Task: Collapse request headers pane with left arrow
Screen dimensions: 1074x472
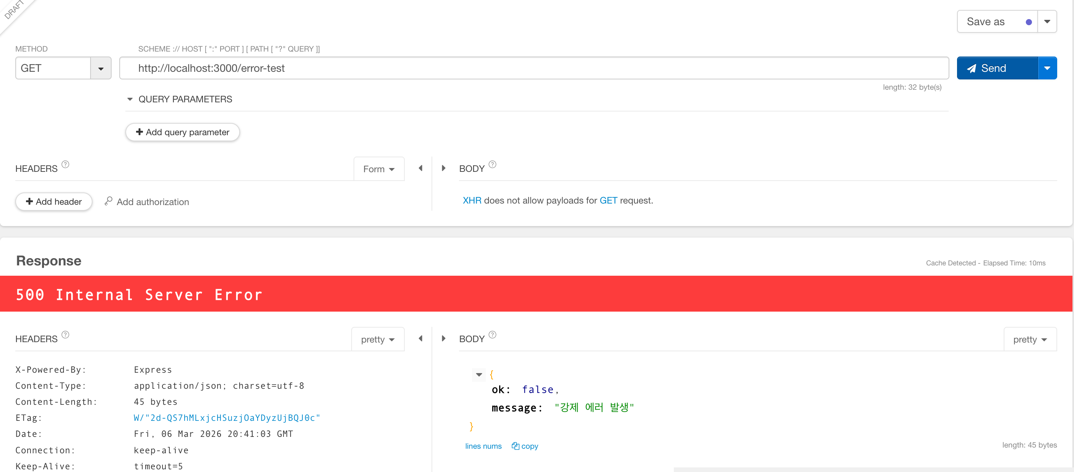Action: pos(420,168)
